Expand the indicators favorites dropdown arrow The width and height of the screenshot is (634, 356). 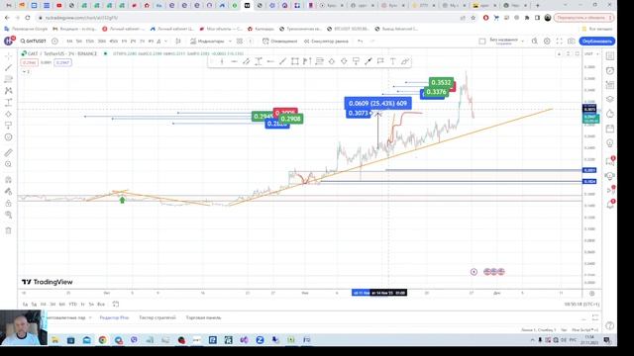[x=230, y=42]
